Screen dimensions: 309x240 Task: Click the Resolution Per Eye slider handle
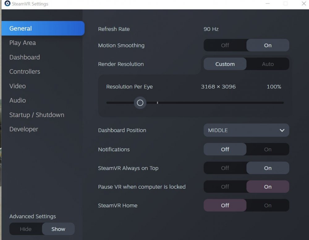(x=140, y=103)
